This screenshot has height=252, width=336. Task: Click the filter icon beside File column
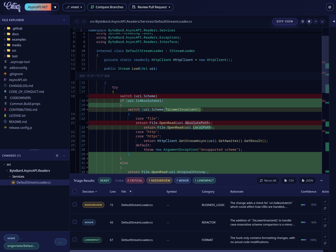point(130,192)
